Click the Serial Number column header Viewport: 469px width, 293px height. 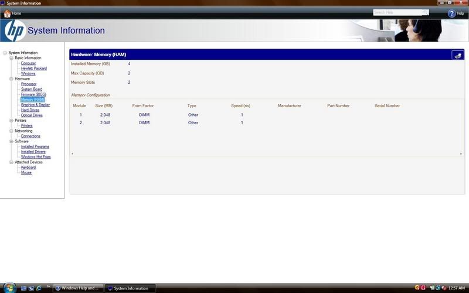(387, 106)
